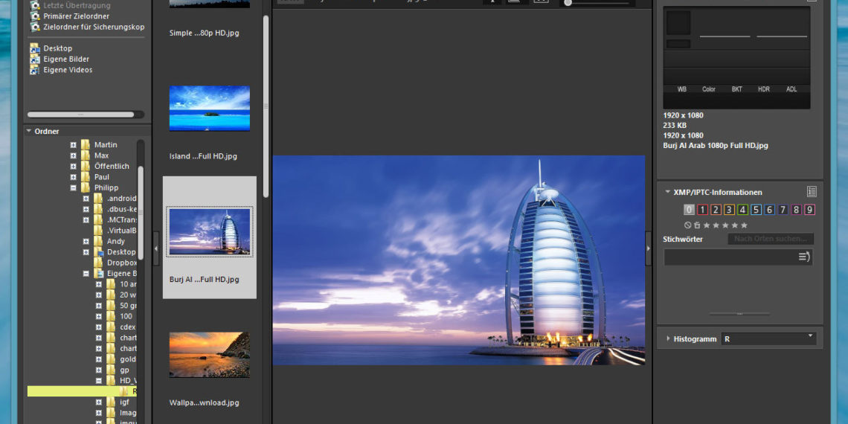
Task: Collapse the Ordner section
Action: 29,131
